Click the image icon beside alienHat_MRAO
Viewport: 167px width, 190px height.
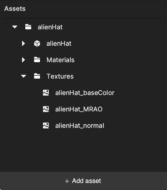pos(46,109)
